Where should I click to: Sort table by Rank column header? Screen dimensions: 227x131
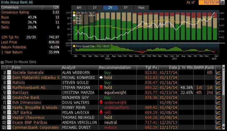pyautogui.click(x=210, y=68)
